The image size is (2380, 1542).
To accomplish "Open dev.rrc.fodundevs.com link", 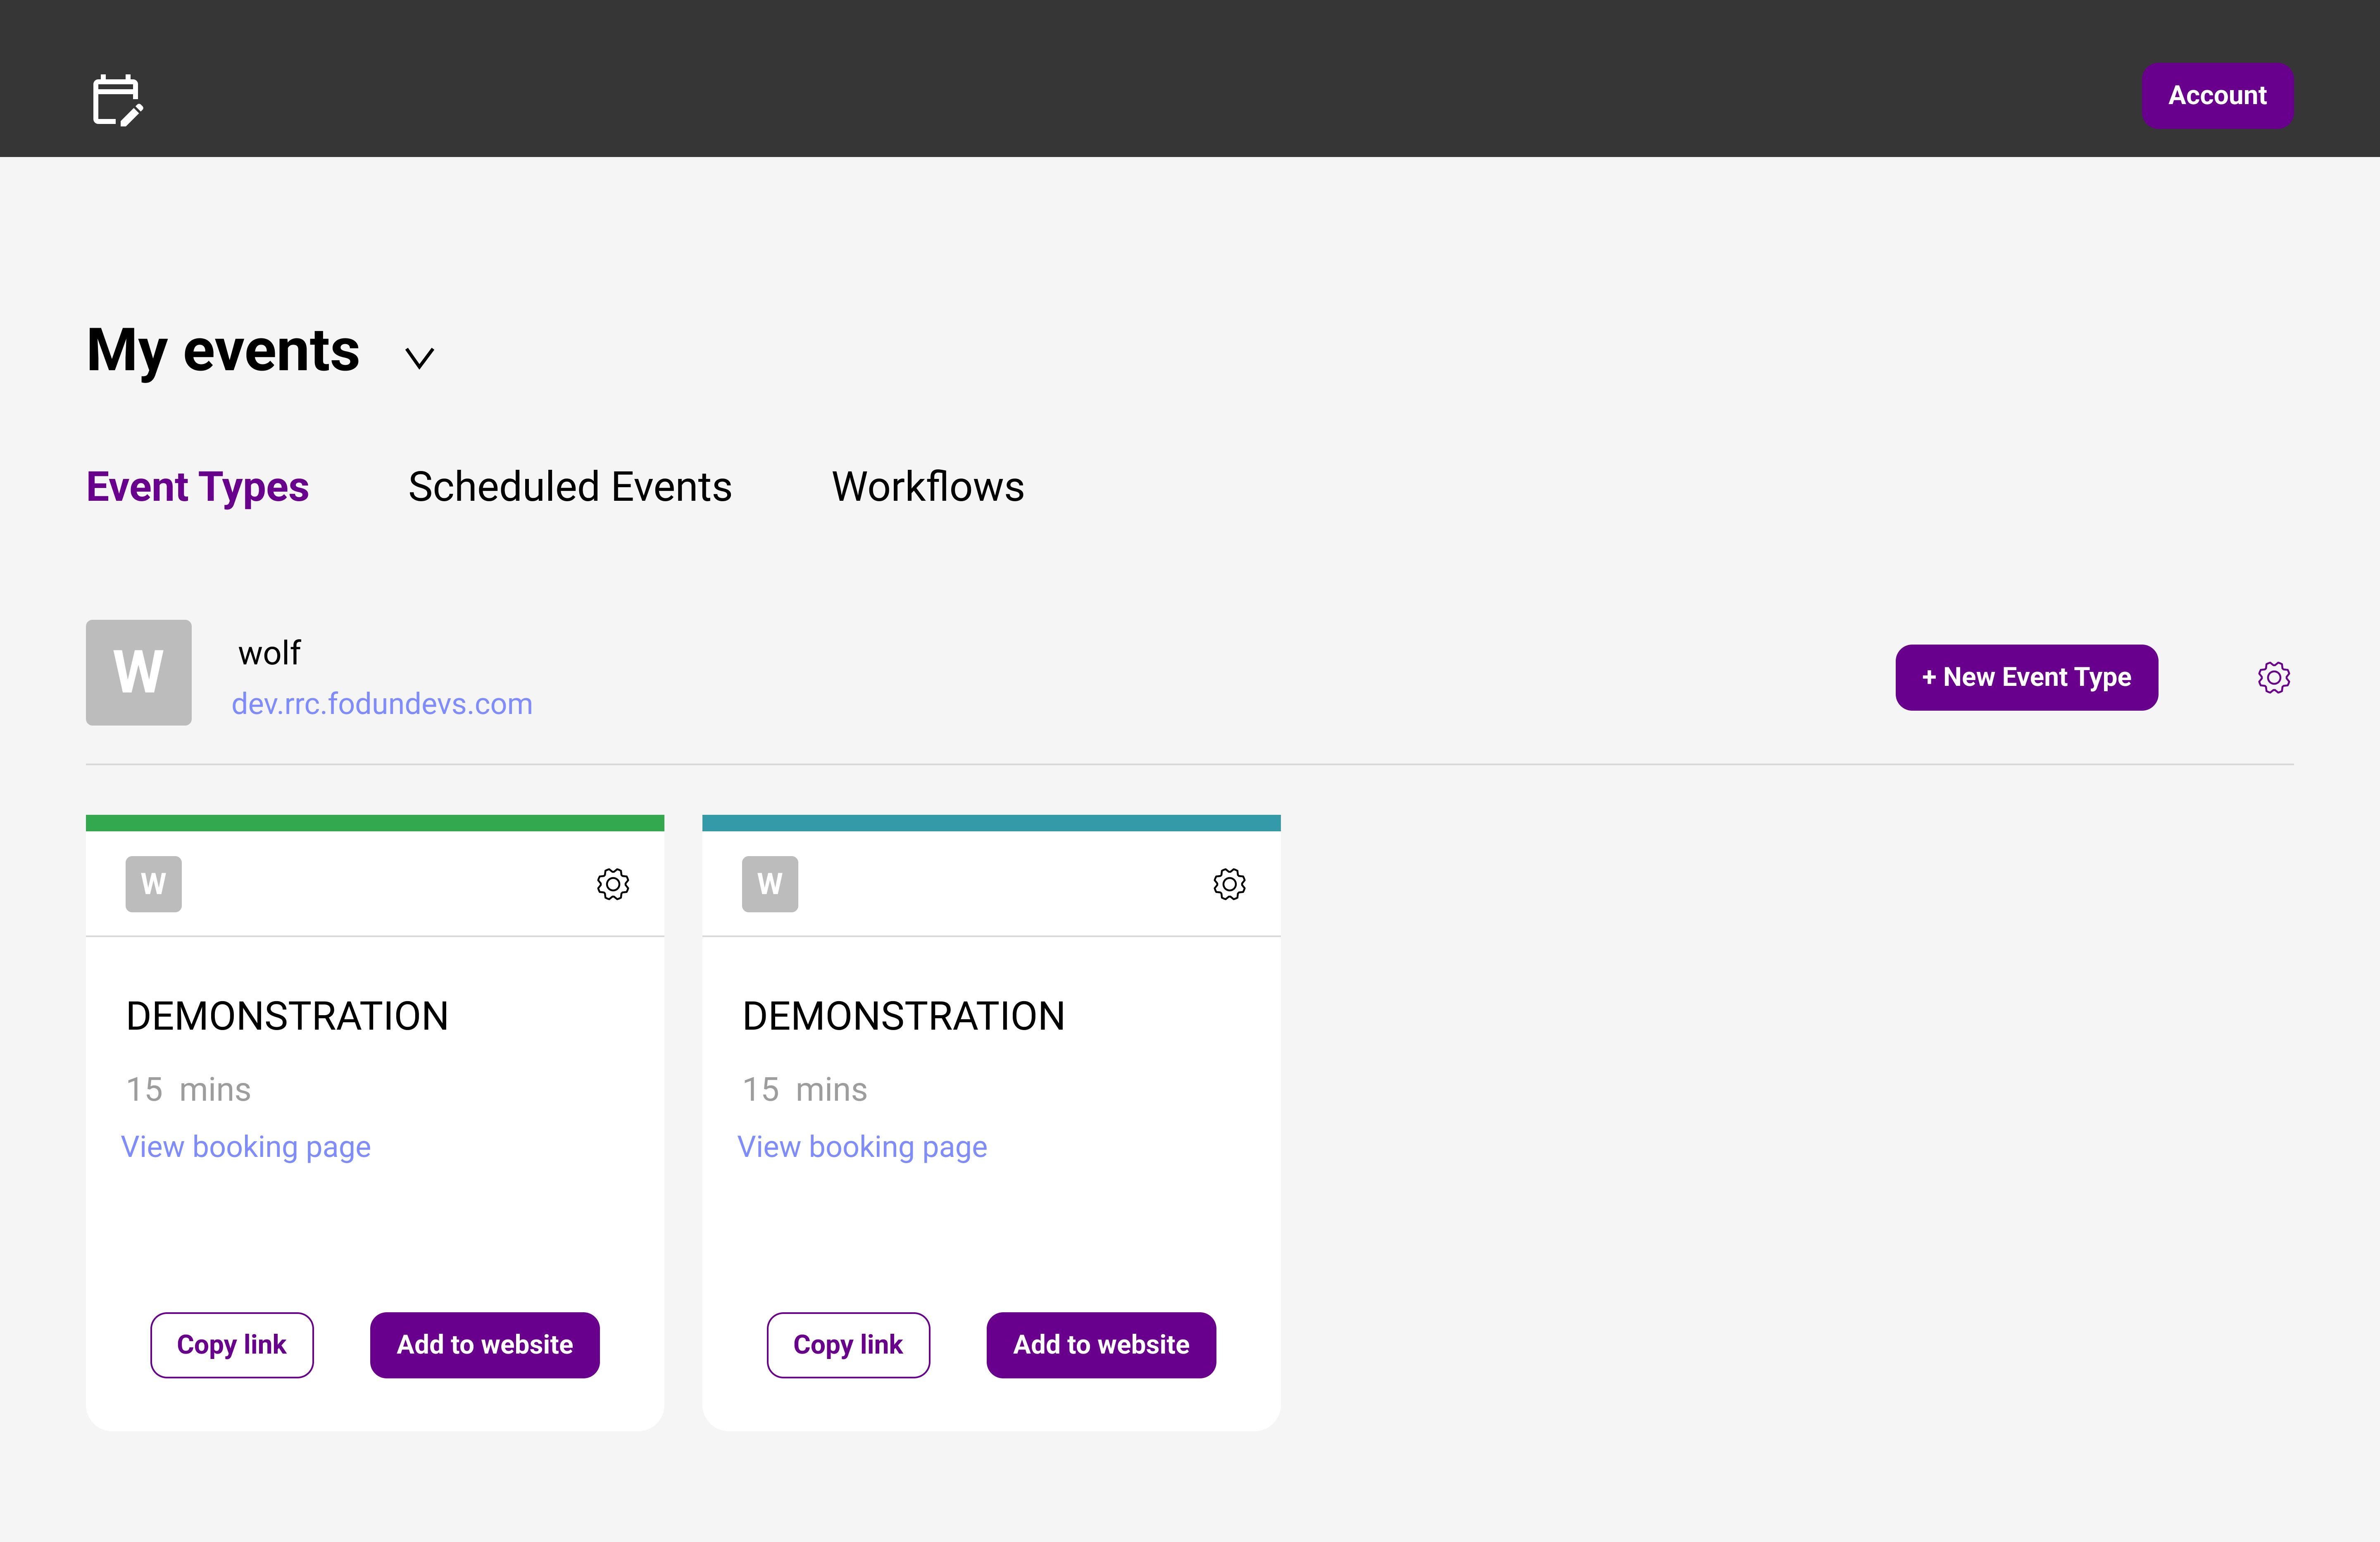I will (382, 704).
